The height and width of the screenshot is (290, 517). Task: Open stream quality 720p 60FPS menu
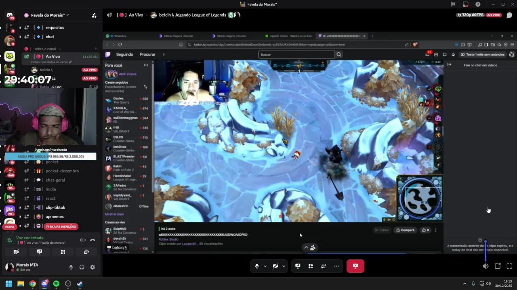tap(470, 15)
